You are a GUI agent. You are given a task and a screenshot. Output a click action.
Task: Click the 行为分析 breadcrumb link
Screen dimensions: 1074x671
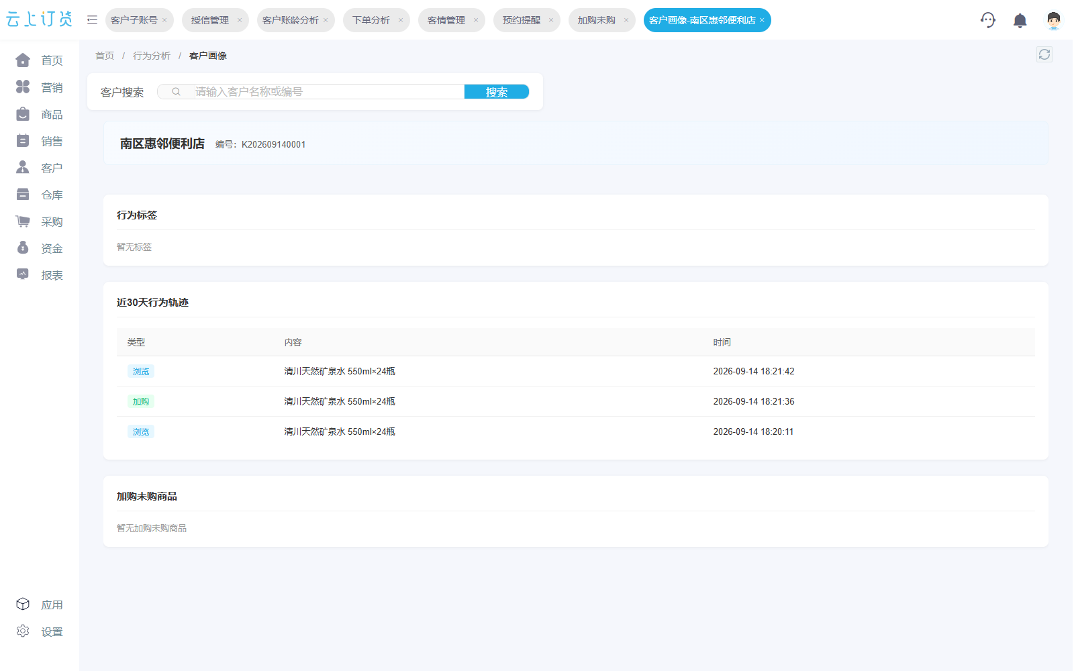pyautogui.click(x=152, y=56)
